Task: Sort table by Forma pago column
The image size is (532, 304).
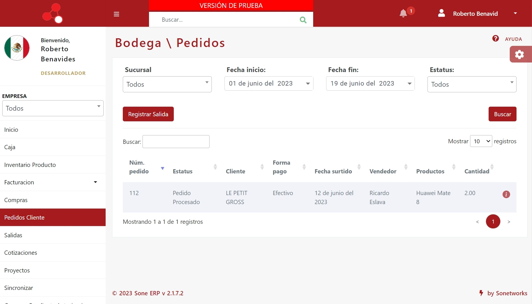Action: click(304, 167)
